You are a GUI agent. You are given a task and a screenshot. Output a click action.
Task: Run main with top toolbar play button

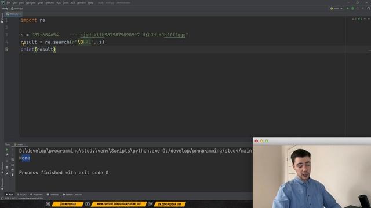(347, 8)
